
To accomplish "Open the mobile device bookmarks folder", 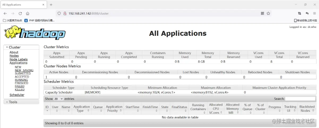I will coord(305,20).
